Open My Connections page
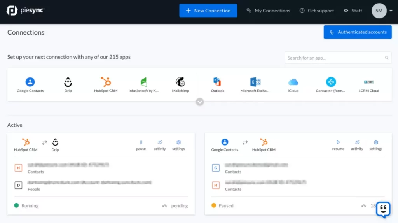This screenshot has height=223, width=398. tap(268, 11)
